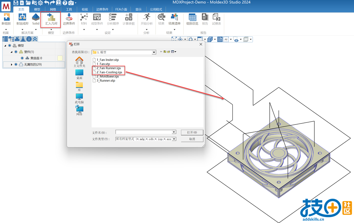
Task: Switch to the 模型 ribbon tab
Action: point(37,9)
